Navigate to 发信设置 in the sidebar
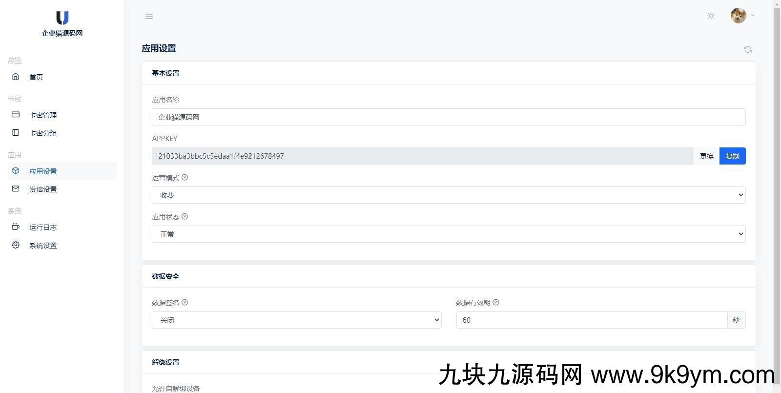Screen dimensions: 781x393 tap(43, 189)
